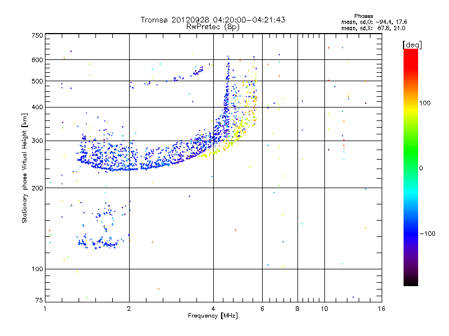This screenshot has height=336, width=449.
Task: Click the x-axis label '10'
Action: [324, 309]
